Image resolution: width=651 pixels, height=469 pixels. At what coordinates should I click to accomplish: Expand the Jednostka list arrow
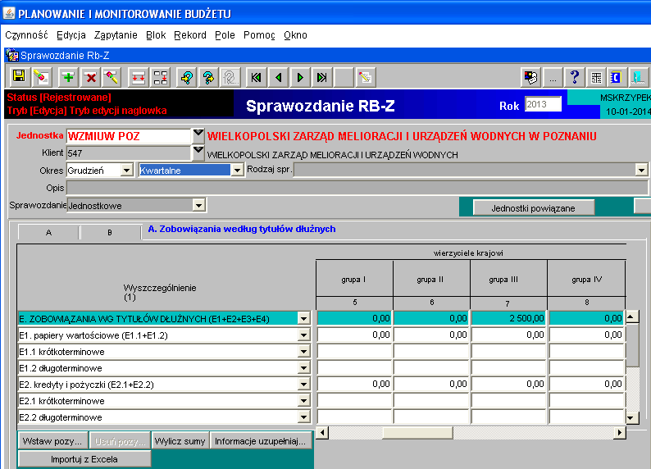pos(198,135)
